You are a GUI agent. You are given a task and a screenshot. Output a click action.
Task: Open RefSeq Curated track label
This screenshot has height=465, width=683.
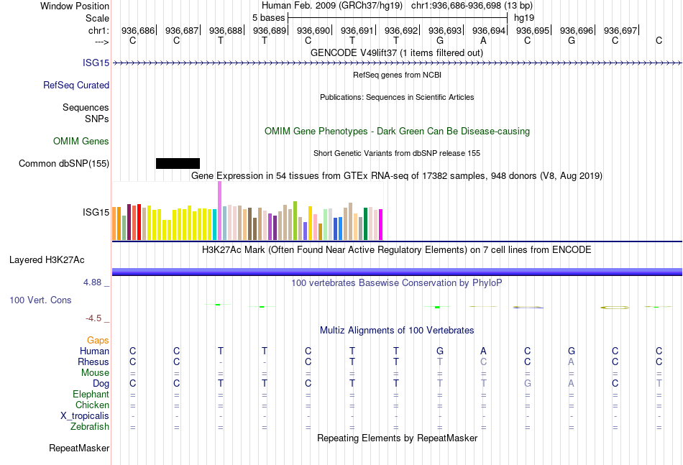(x=76, y=86)
